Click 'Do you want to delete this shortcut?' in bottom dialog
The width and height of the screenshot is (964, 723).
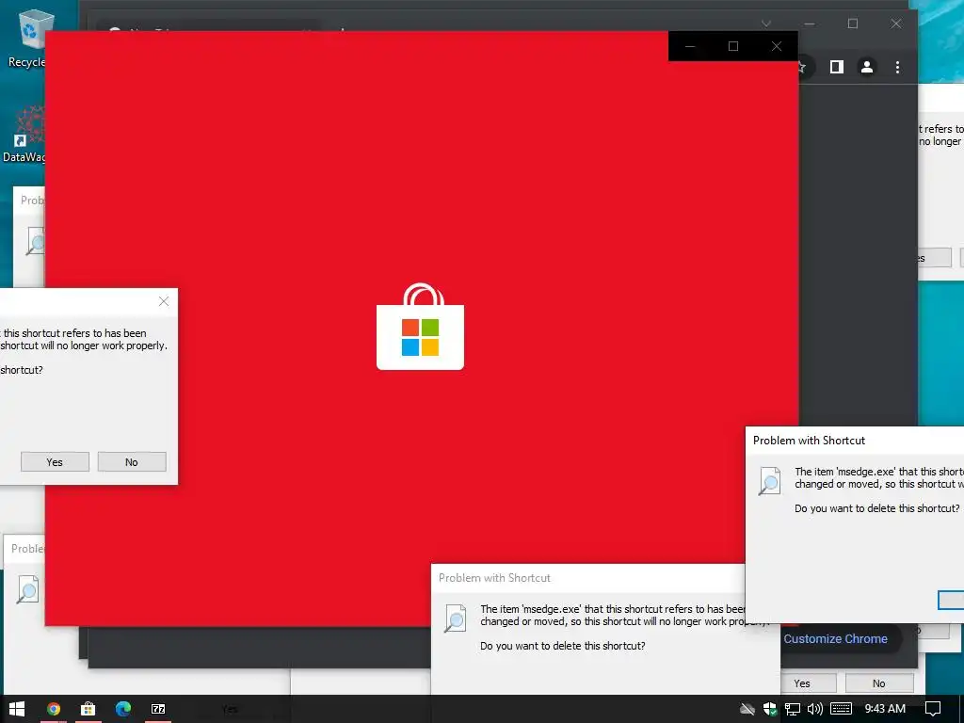(x=563, y=646)
